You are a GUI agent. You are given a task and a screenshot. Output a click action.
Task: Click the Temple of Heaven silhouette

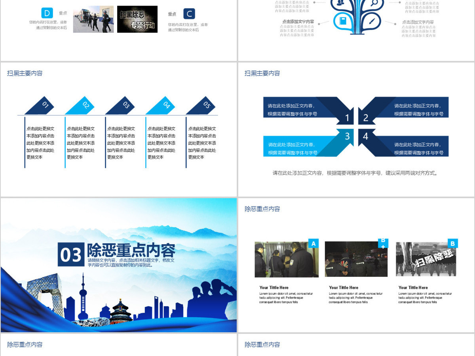click(121, 312)
